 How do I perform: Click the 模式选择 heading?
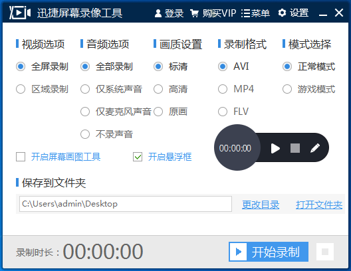[310, 44]
